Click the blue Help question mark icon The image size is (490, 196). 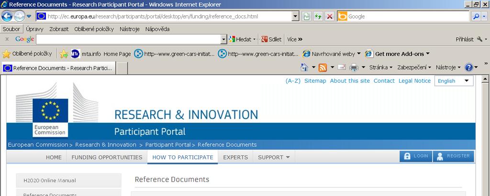468,67
